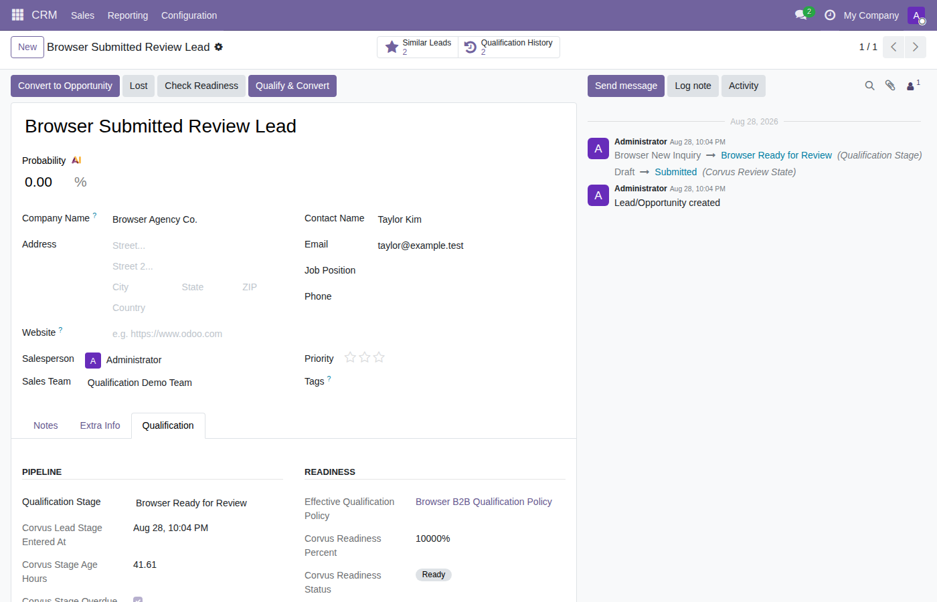Screen dimensions: 937x602
Task: Open the Country dropdown field
Action: click(x=197, y=308)
